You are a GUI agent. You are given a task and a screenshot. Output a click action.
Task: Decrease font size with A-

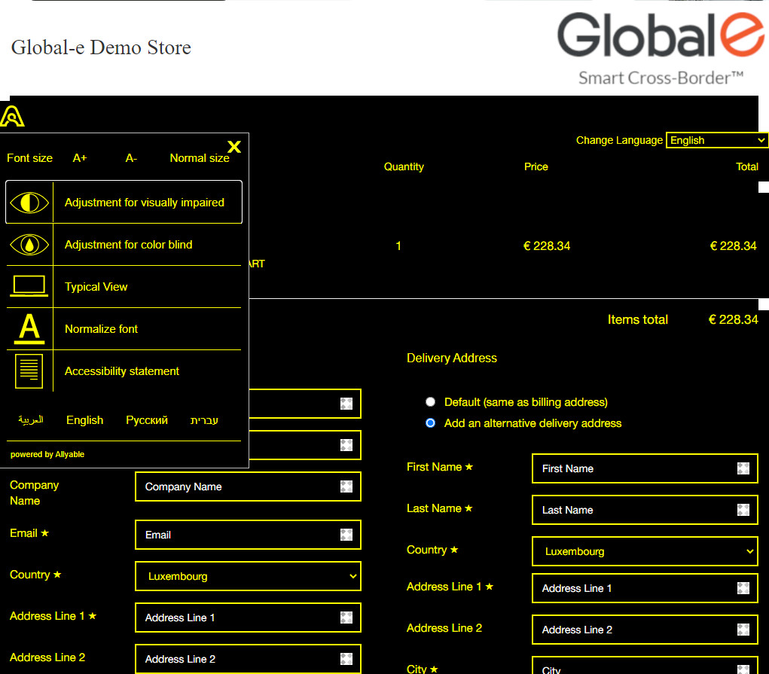coord(131,158)
